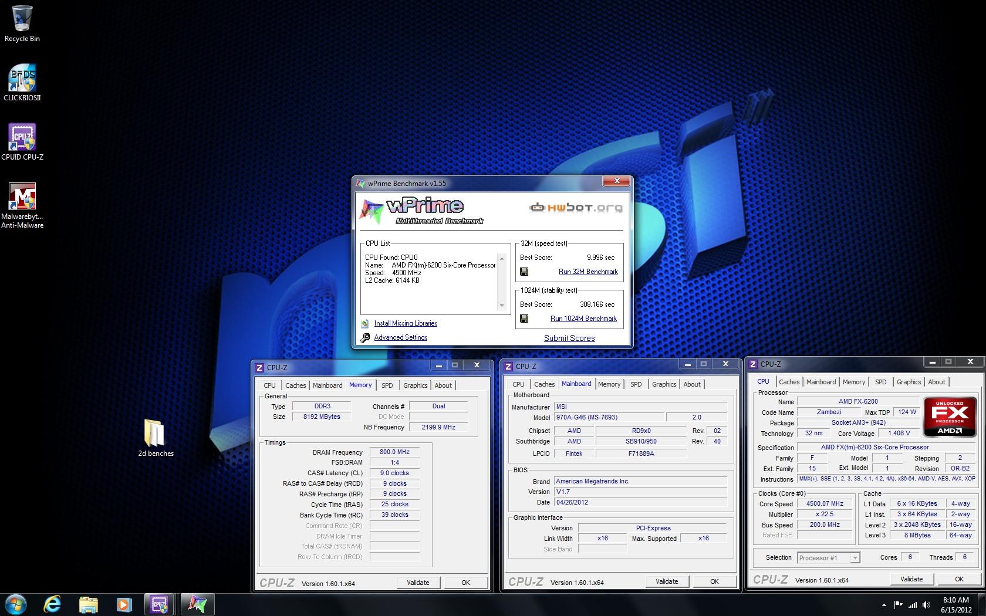Open the Recycle Bin desktop icon
The image size is (986, 616).
click(x=22, y=24)
